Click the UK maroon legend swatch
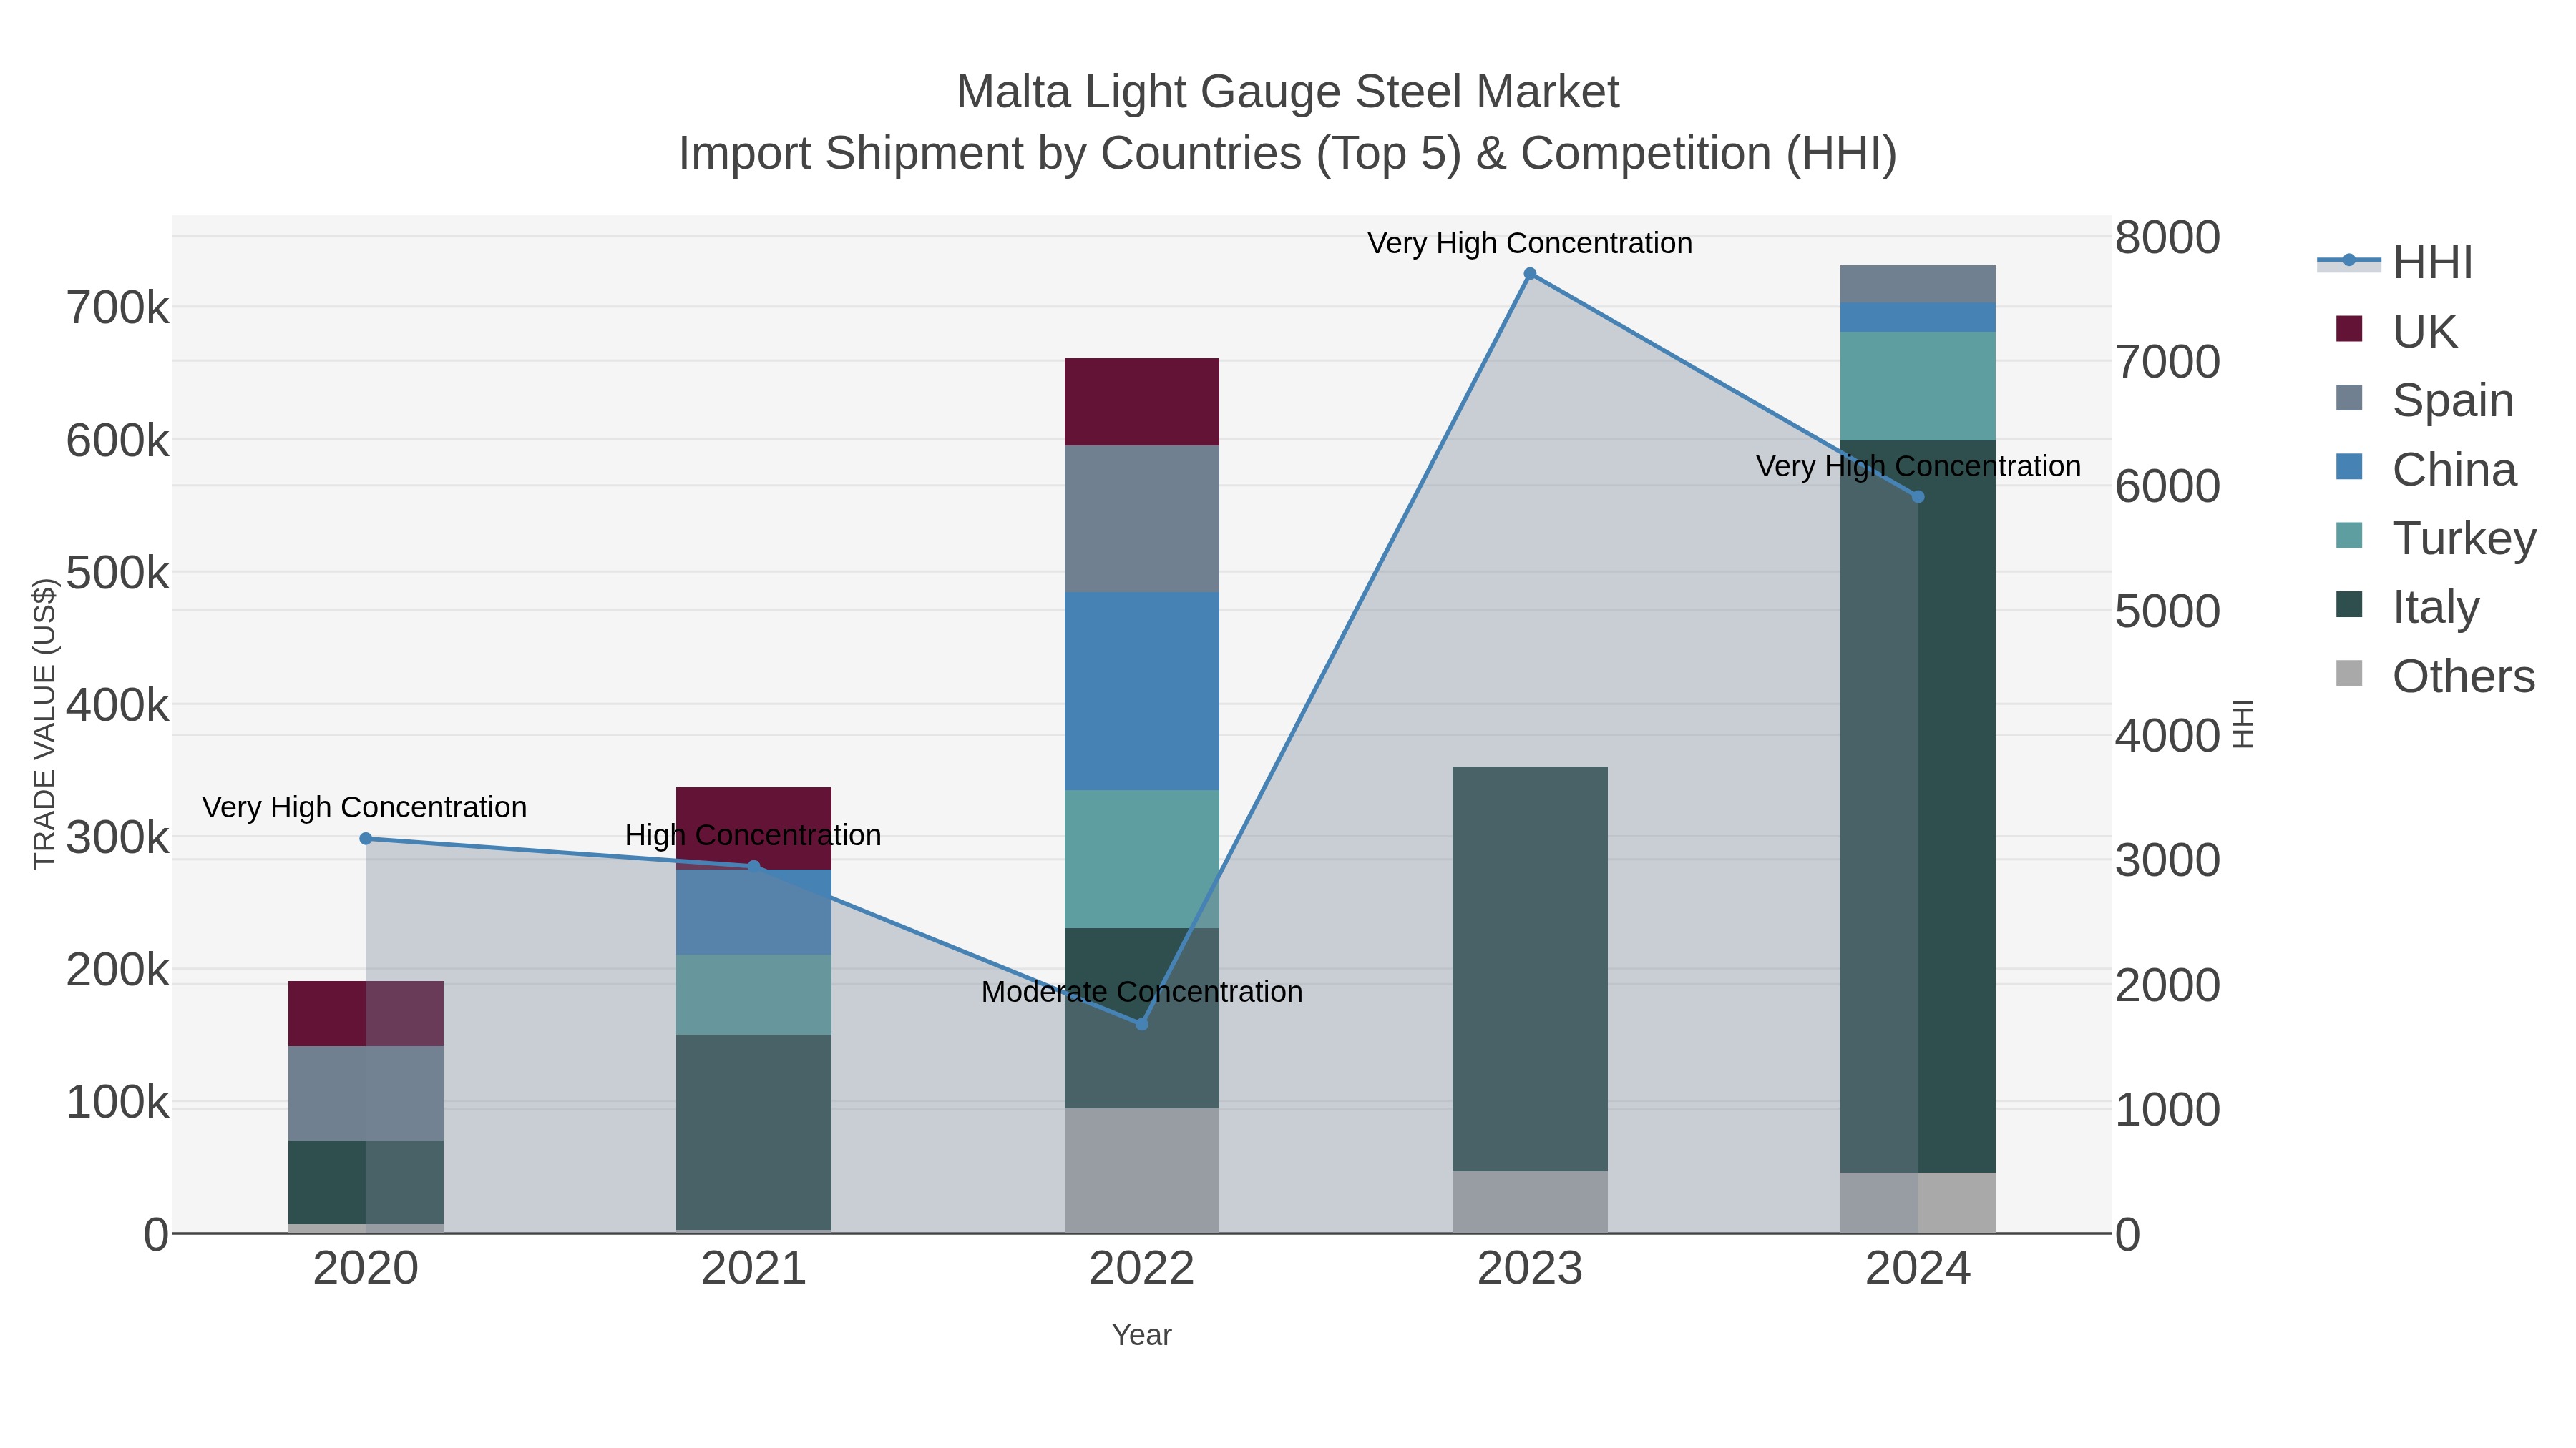The width and height of the screenshot is (2576, 1448). coord(2349,329)
